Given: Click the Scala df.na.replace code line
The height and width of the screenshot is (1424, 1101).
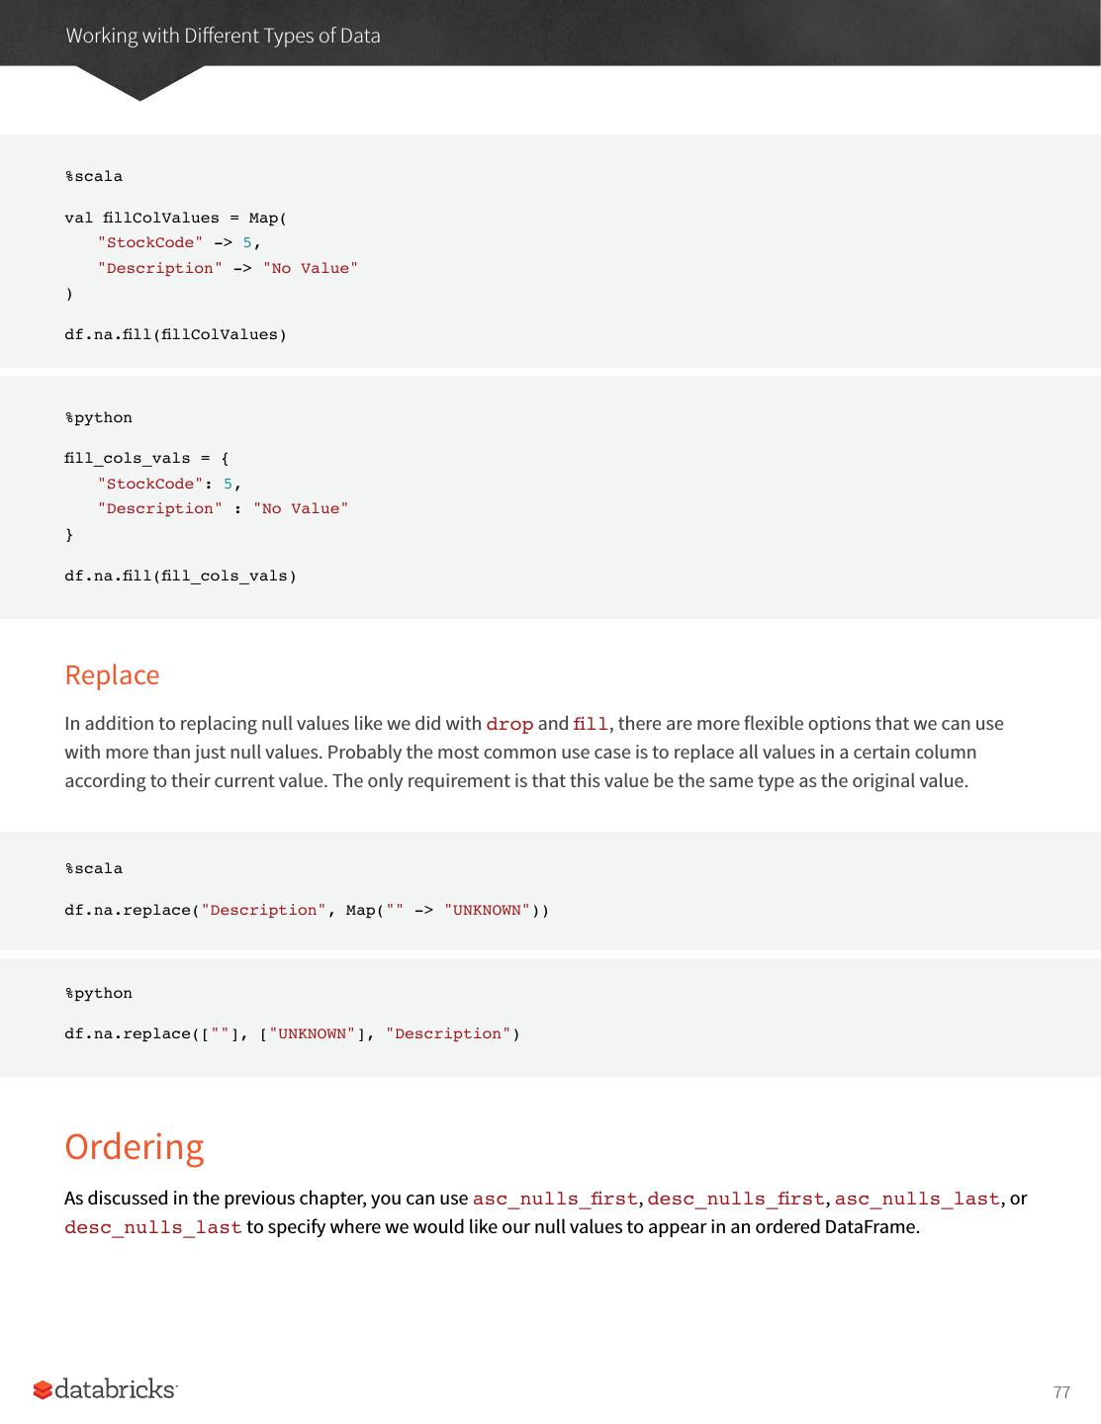Looking at the screenshot, I should [307, 910].
